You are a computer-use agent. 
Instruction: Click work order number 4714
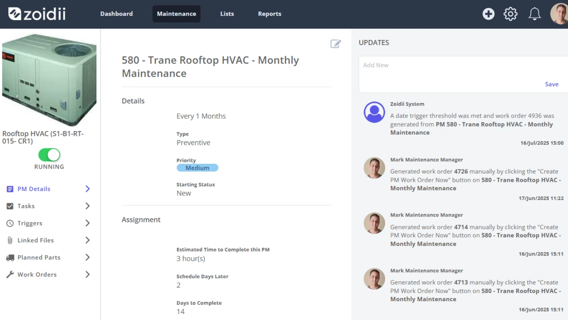point(461,227)
